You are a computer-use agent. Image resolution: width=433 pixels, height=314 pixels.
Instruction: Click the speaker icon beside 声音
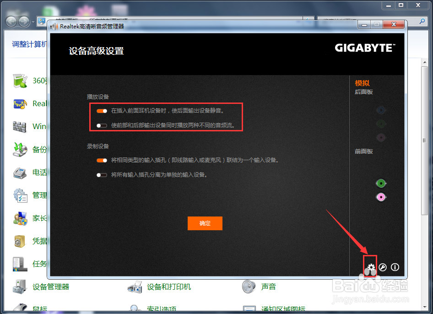(x=249, y=287)
